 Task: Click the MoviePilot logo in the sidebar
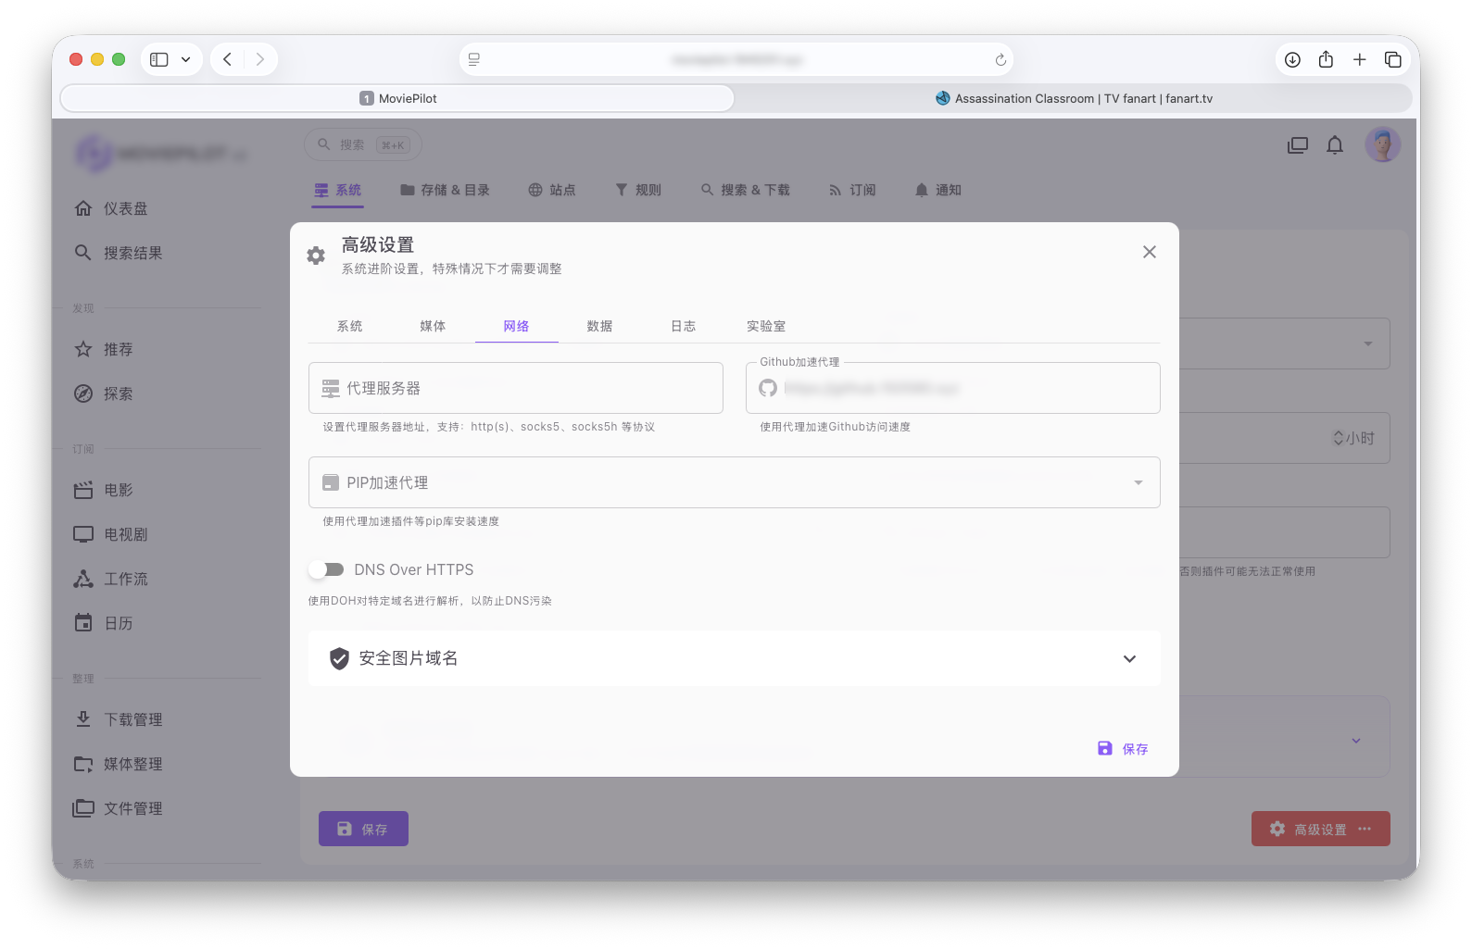[x=161, y=154]
